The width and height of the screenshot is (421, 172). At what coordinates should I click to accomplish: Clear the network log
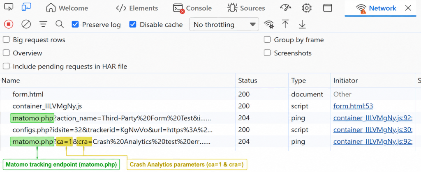tap(26, 25)
